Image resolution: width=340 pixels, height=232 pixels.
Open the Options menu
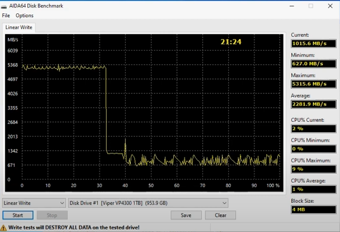(x=25, y=16)
